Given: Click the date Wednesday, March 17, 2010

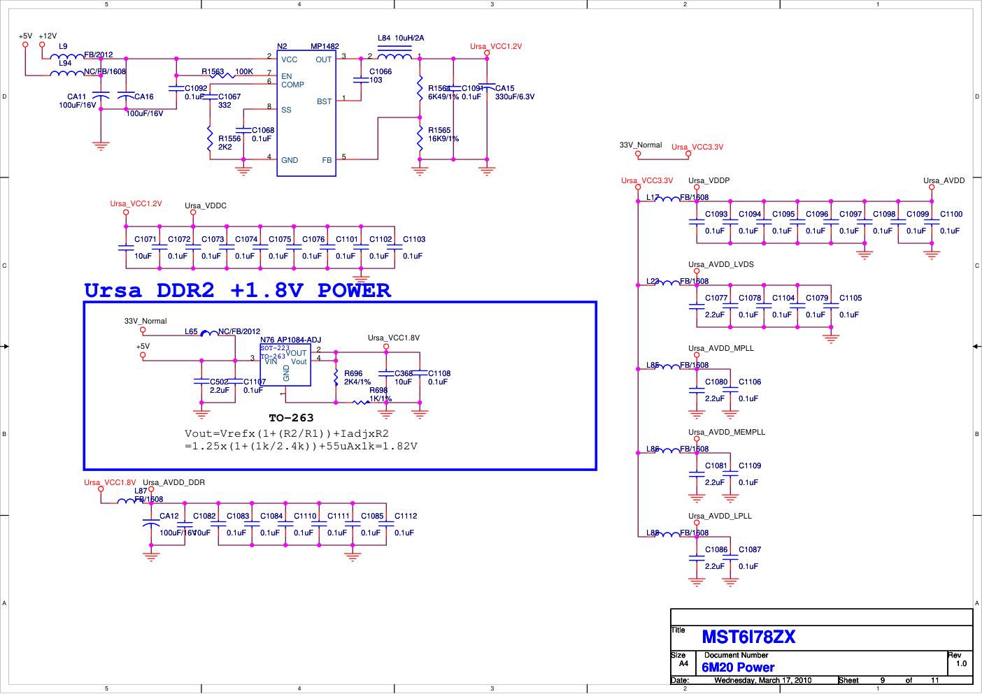Looking at the screenshot, I should point(762,680).
